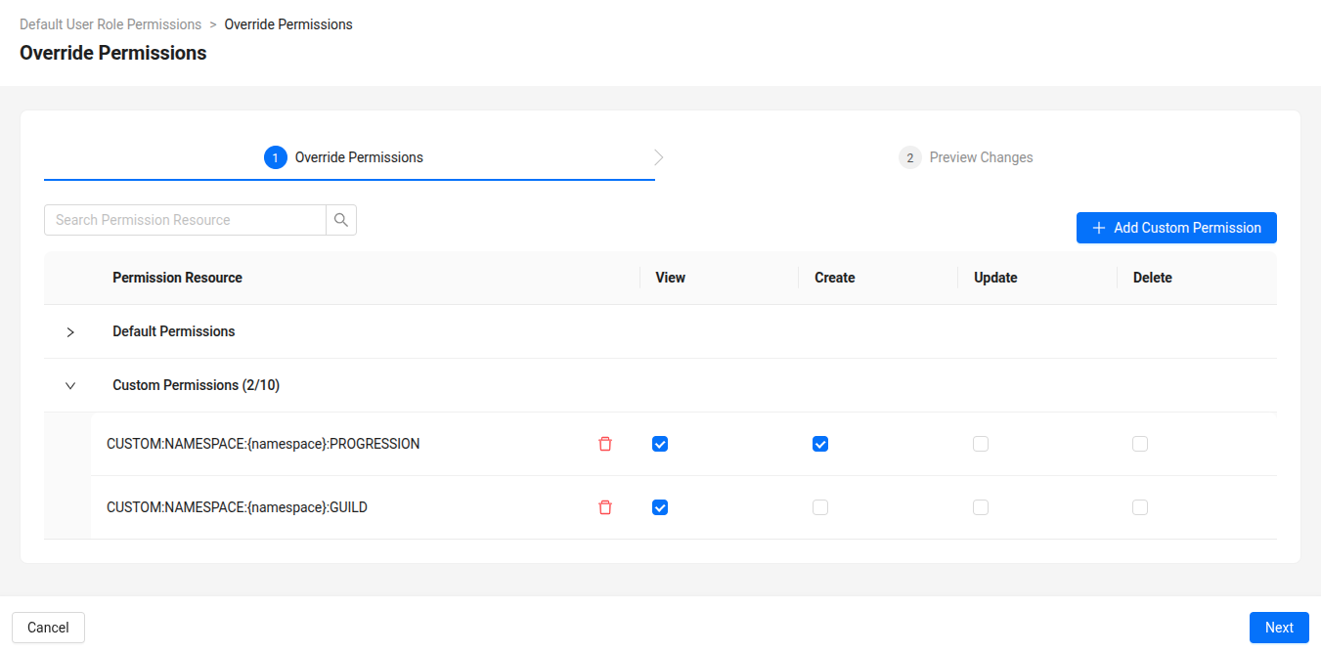Expand the Default Permissions group
This screenshot has height=653, width=1321.
pyautogui.click(x=69, y=330)
